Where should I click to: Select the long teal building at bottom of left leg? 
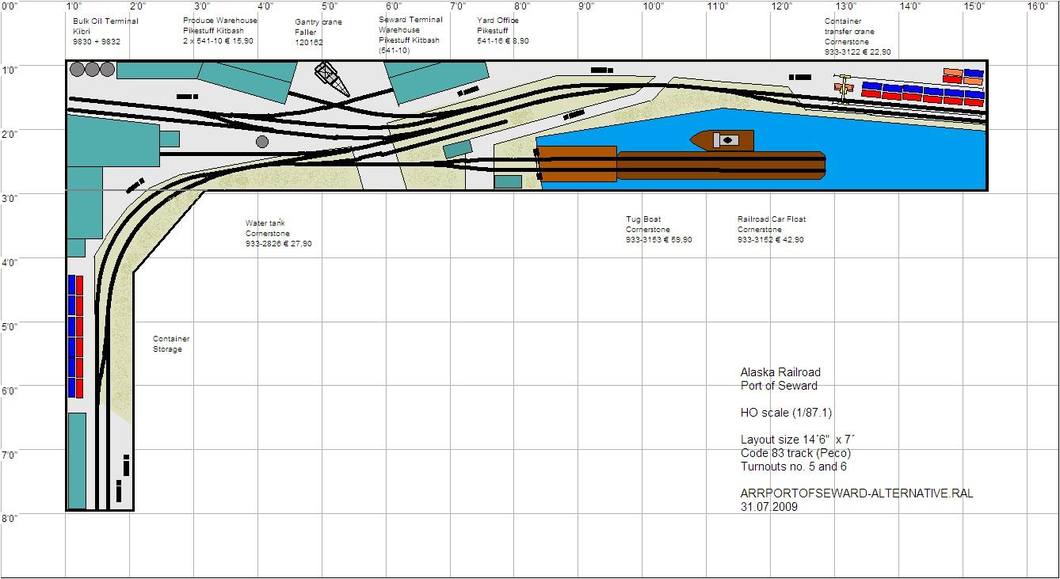coord(77,460)
